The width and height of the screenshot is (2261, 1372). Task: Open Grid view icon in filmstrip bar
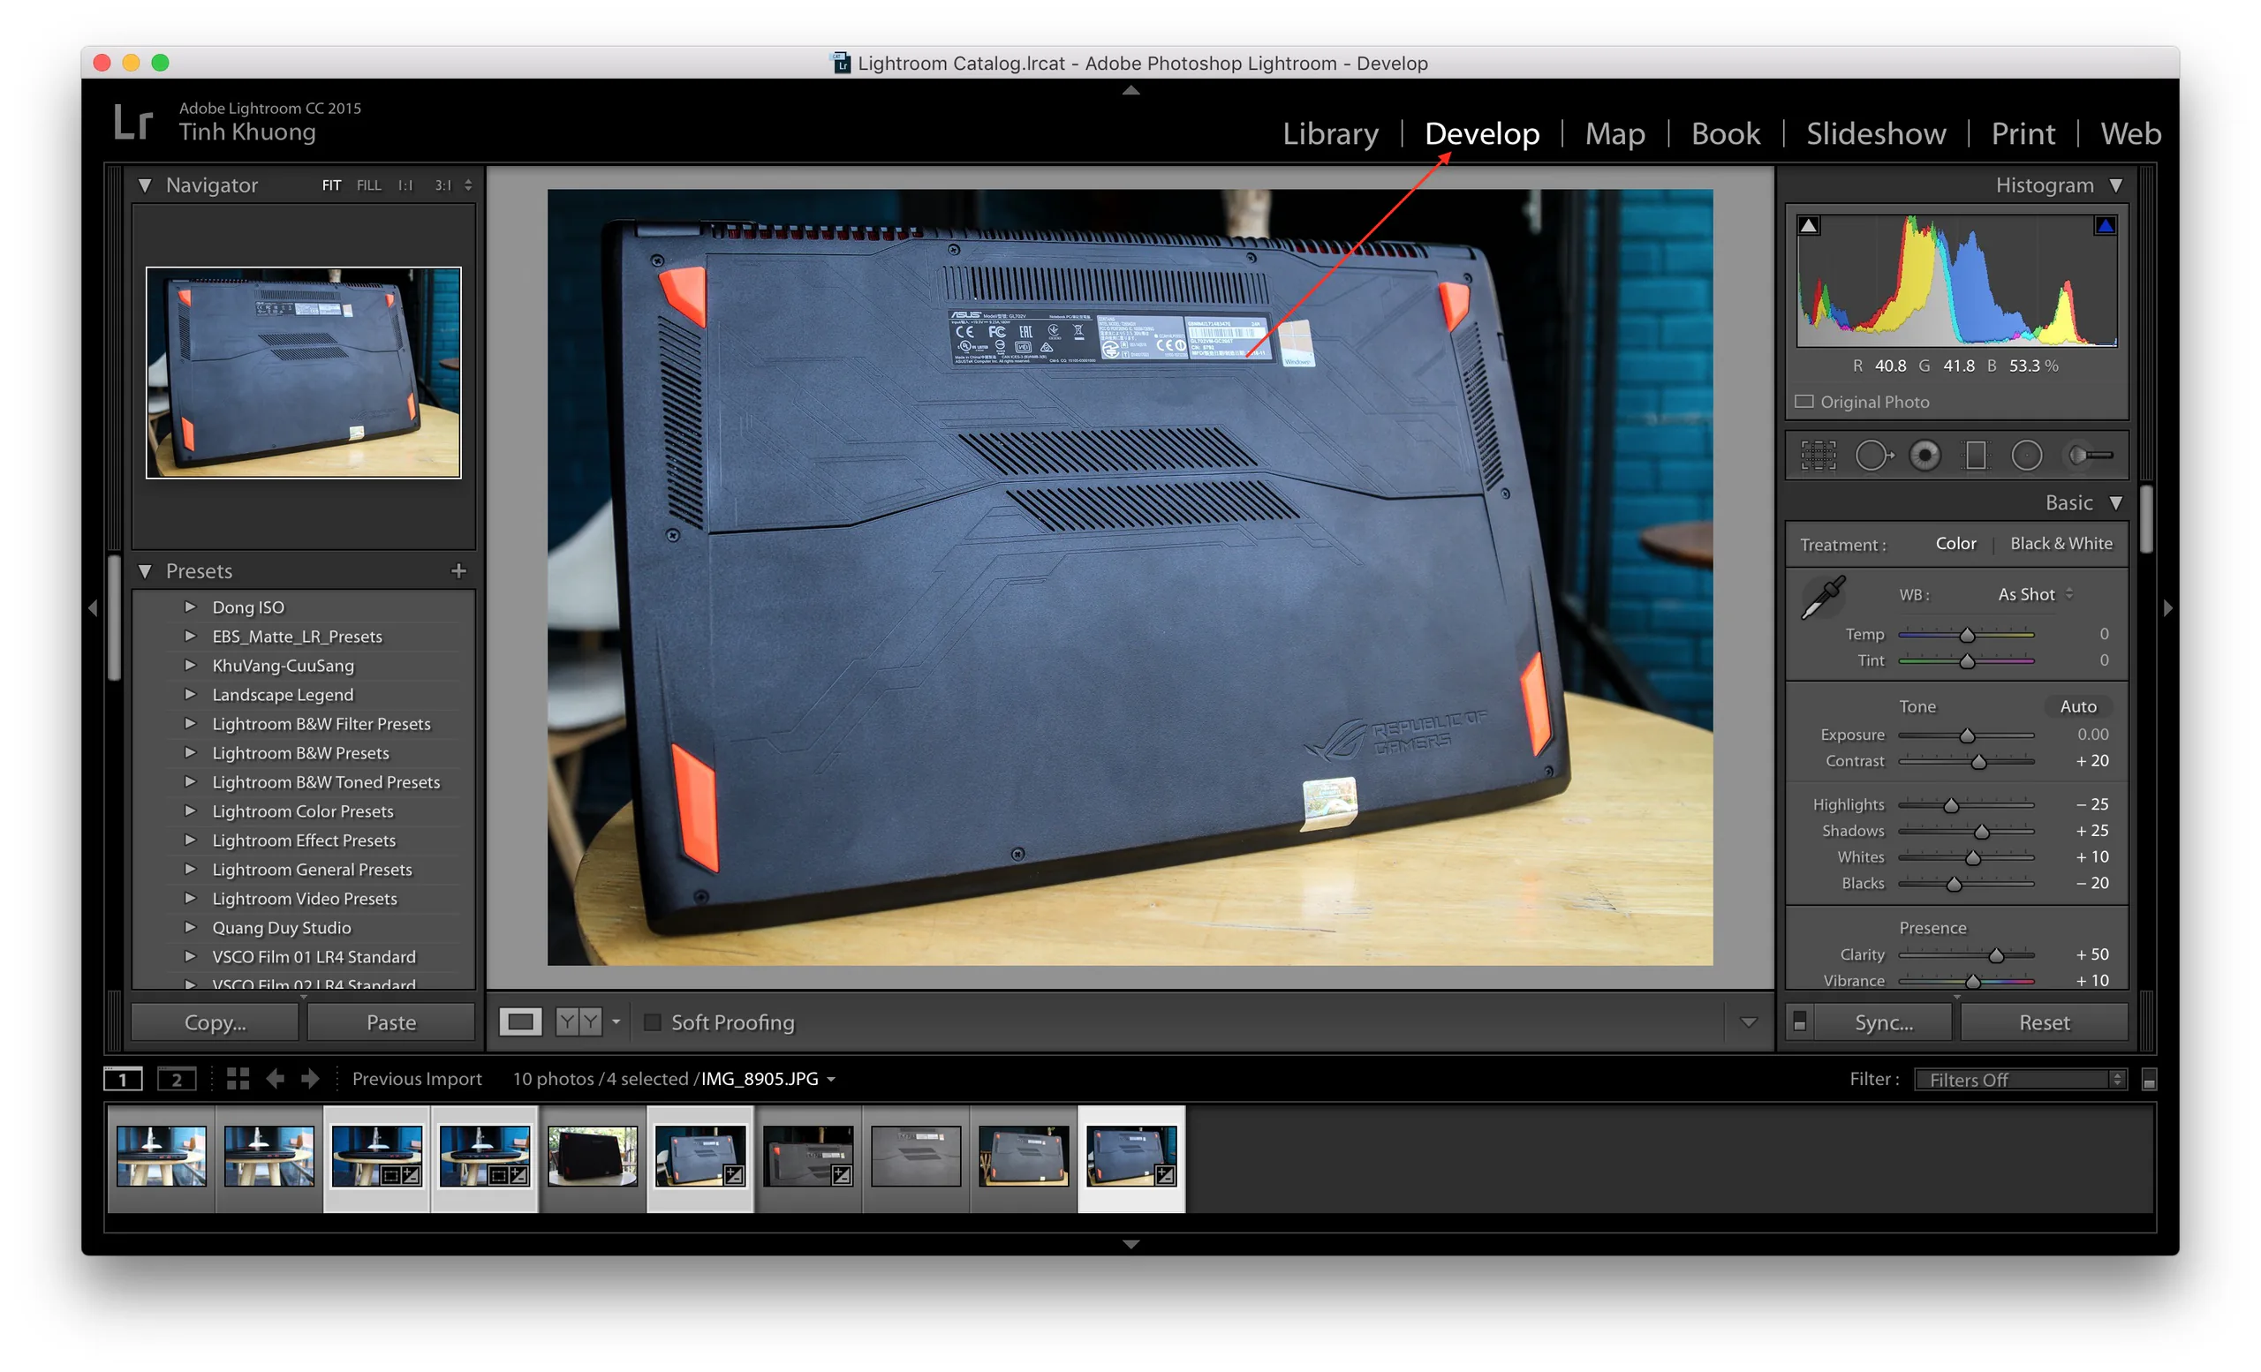pyautogui.click(x=238, y=1079)
